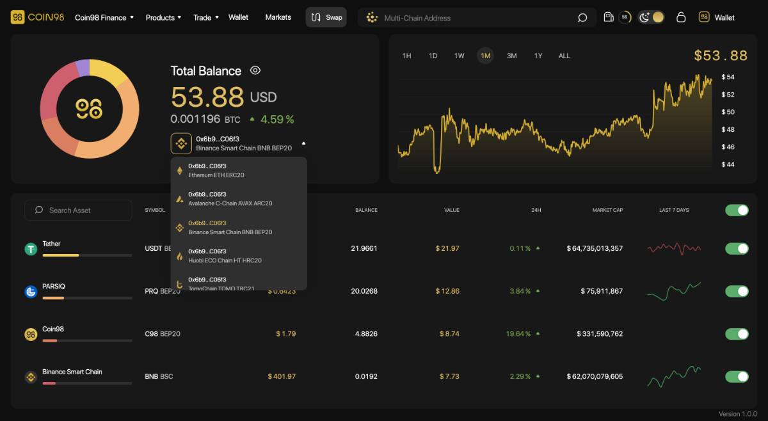
Task: Click the Huobi ECO Chain HT icon
Action: coord(180,255)
